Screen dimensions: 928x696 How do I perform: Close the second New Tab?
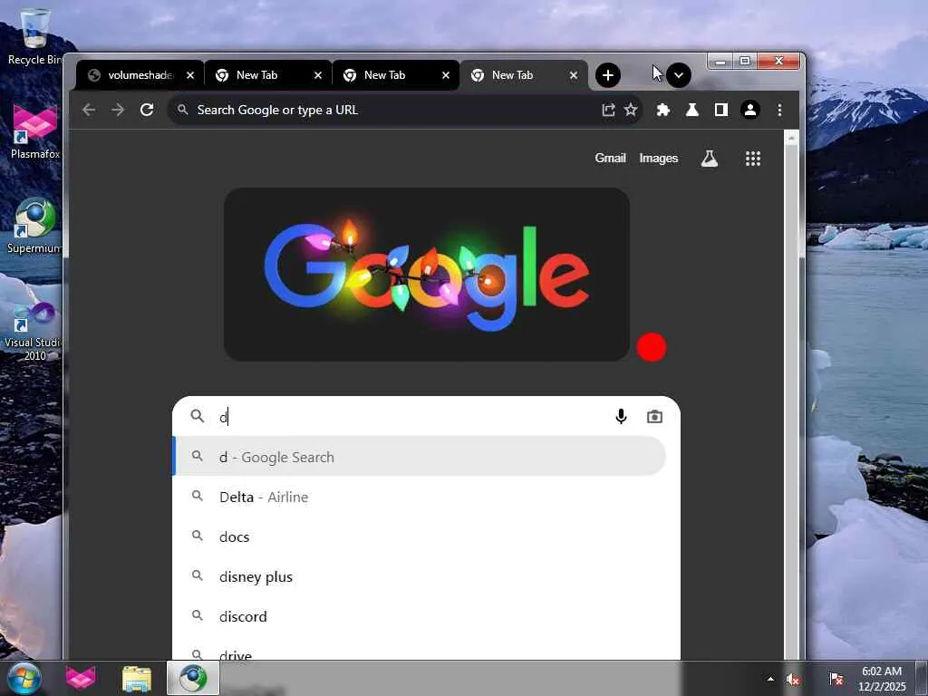pos(446,75)
